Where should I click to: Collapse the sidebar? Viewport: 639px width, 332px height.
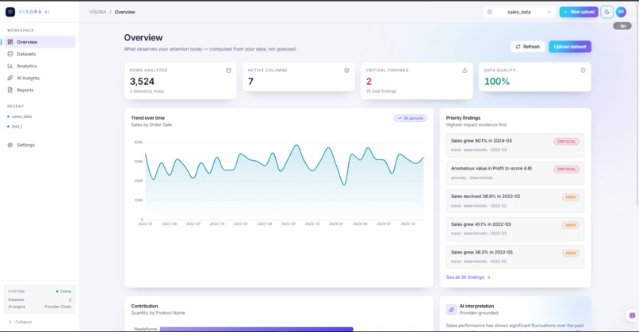(x=21, y=322)
